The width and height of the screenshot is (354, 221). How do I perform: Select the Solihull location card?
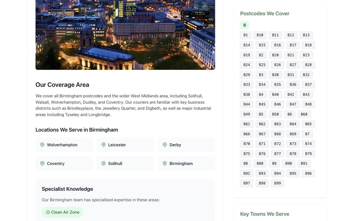[125, 163]
